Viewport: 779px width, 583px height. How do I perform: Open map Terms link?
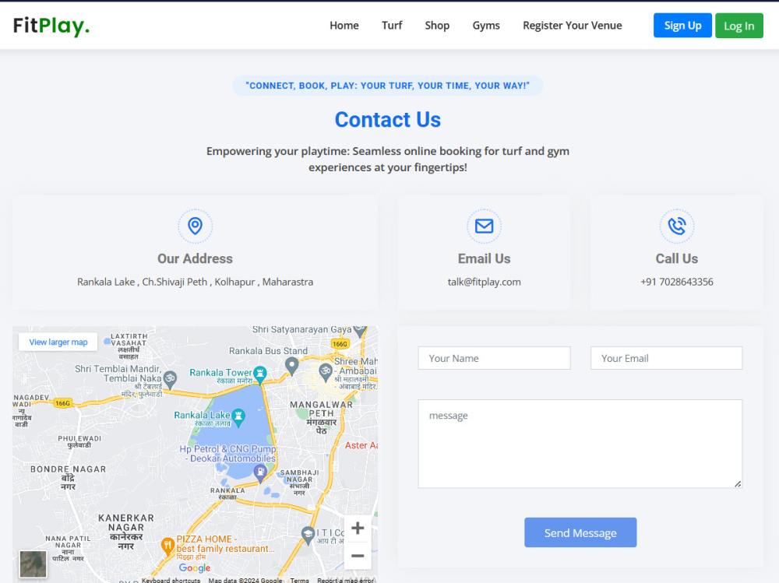[300, 580]
